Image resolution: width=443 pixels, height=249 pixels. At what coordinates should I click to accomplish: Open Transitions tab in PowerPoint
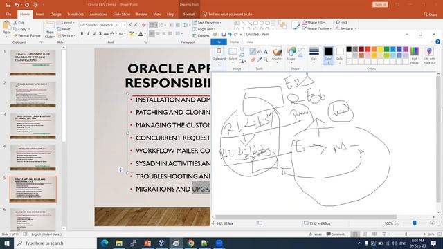[75, 14]
